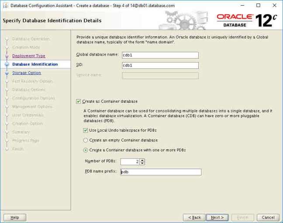Uncheck Use Local Undo tablespace for PDBs
Viewport: 283px width, 223px height.
pos(86,130)
